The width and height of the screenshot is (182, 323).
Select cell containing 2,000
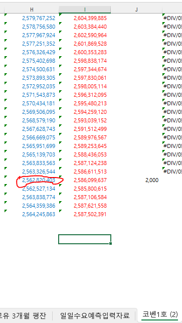(152, 180)
